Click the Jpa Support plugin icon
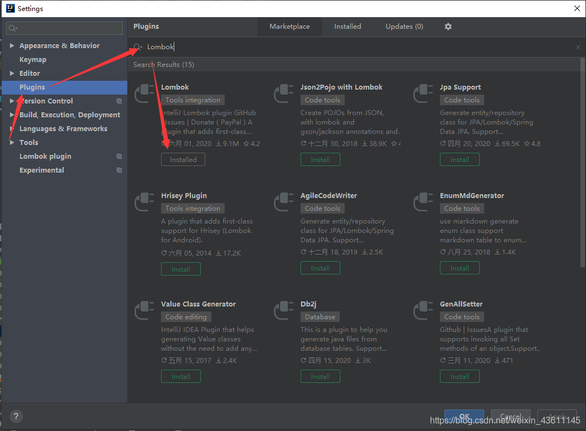The image size is (586, 431). click(x=423, y=94)
